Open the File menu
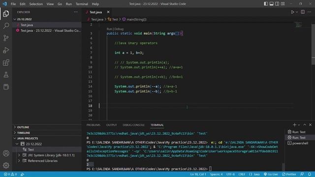The image size is (315, 177). click(x=13, y=4)
